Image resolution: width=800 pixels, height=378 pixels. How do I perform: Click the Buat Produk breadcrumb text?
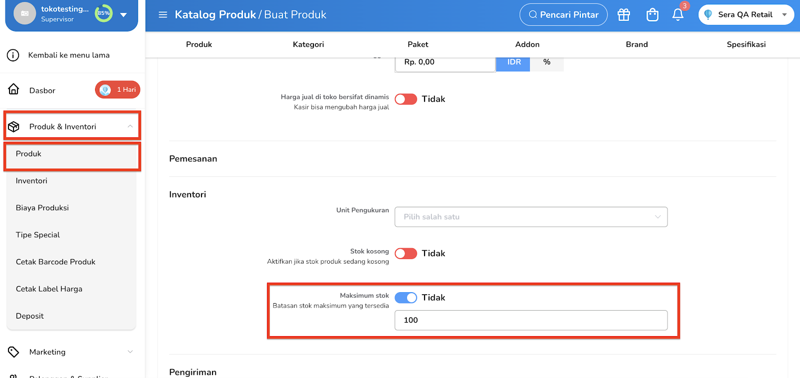[295, 14]
